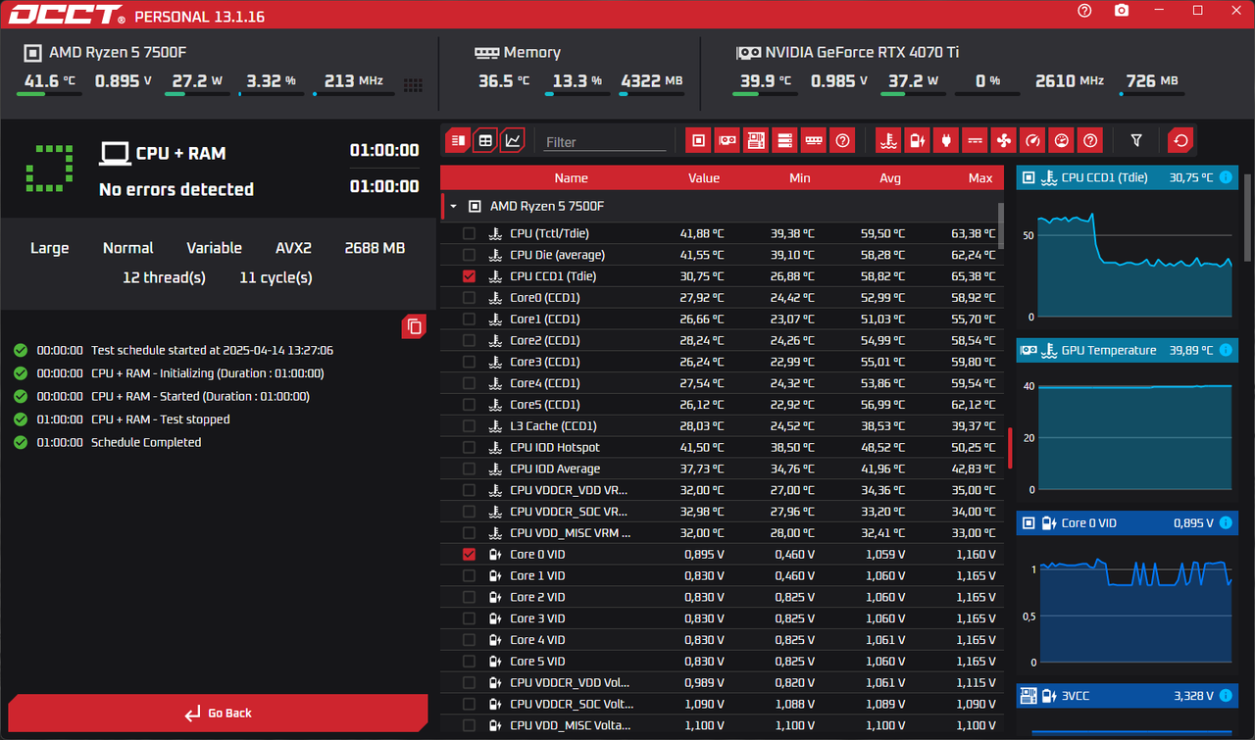This screenshot has width=1255, height=740.
Task: Open info for the 3VCC graph
Action: 1226,696
